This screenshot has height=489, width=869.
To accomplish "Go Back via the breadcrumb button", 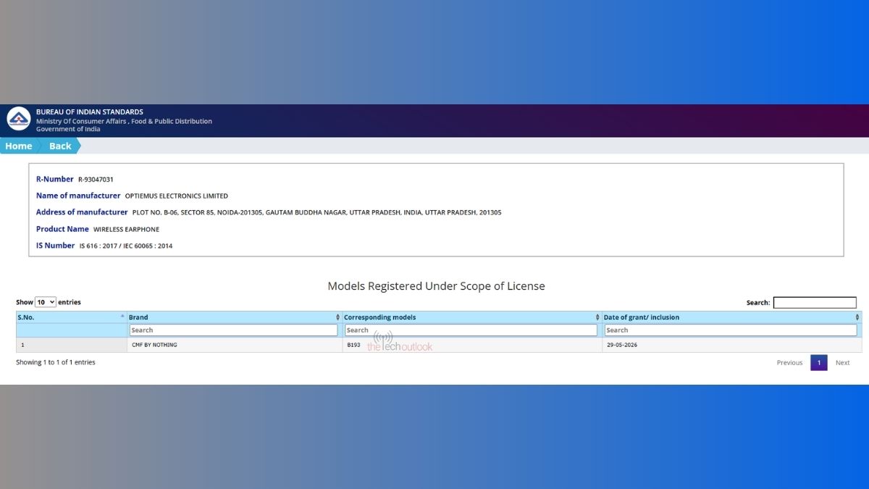I will pyautogui.click(x=60, y=146).
